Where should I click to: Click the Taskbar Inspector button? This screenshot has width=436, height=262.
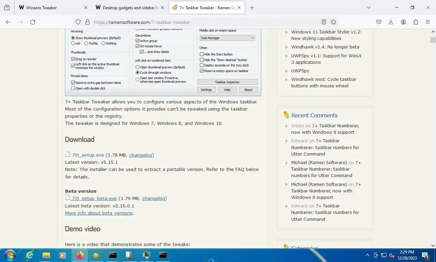point(227,82)
